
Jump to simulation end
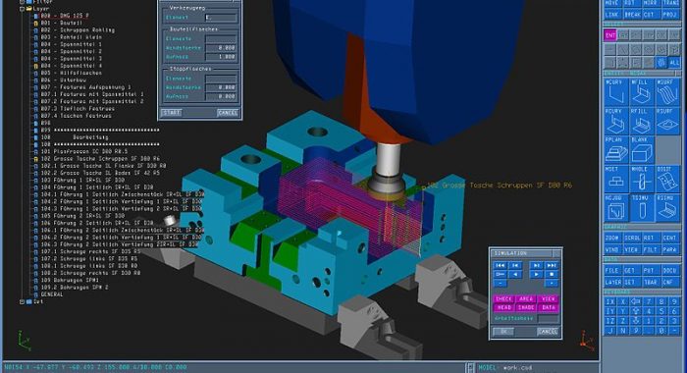[552, 265]
